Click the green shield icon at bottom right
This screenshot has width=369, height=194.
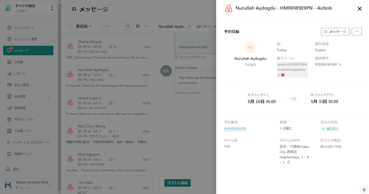pyautogui.click(x=364, y=190)
